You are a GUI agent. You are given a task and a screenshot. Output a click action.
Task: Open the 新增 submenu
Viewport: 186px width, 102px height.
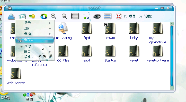click(x=35, y=46)
